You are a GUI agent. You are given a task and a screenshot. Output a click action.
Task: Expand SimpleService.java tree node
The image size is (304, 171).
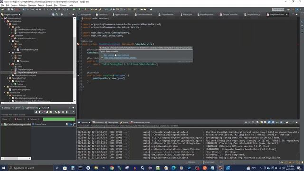[12, 70]
